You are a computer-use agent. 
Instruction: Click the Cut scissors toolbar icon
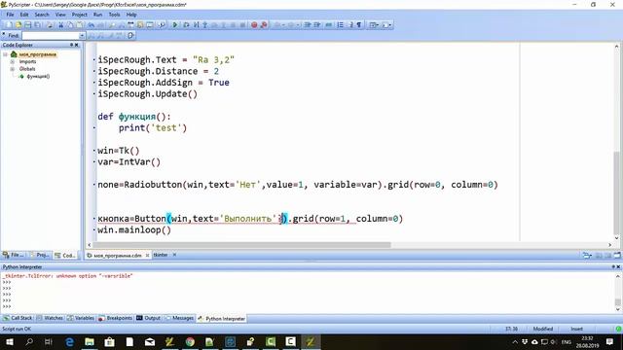pyautogui.click(x=60, y=25)
